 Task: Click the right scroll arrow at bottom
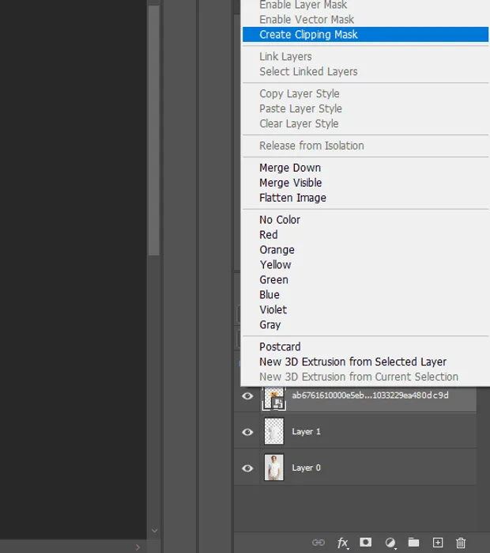[x=138, y=547]
